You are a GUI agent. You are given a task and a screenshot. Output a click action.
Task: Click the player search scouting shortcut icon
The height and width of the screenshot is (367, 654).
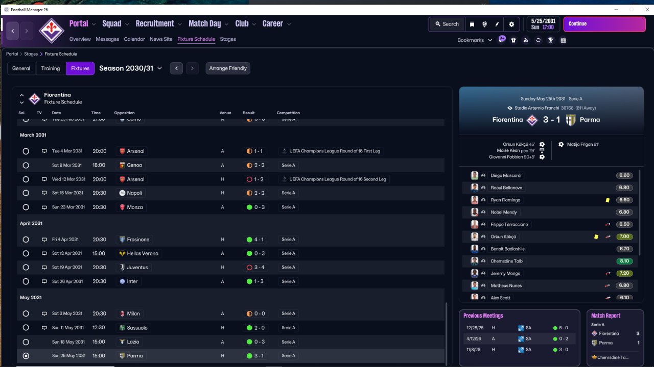pos(526,40)
